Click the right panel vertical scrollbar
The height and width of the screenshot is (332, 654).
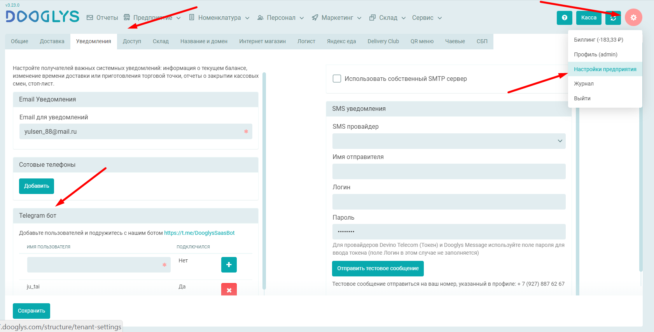coord(577,201)
